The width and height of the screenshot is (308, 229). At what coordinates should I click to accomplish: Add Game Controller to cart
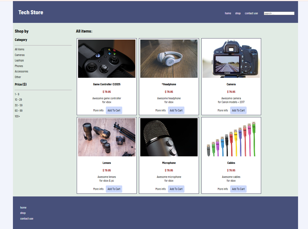point(114,110)
